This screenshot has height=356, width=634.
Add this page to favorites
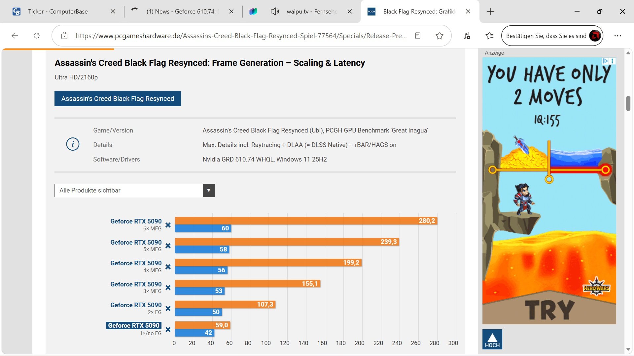[439, 36]
